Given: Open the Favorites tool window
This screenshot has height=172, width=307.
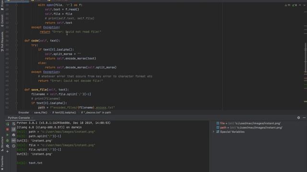Looking at the screenshot, I should (x=2, y=163).
